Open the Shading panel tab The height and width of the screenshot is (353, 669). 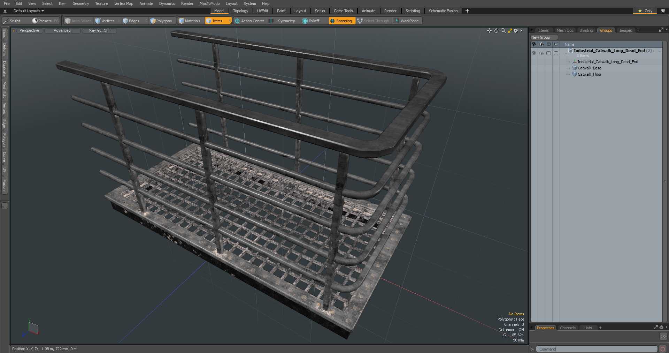(x=586, y=30)
